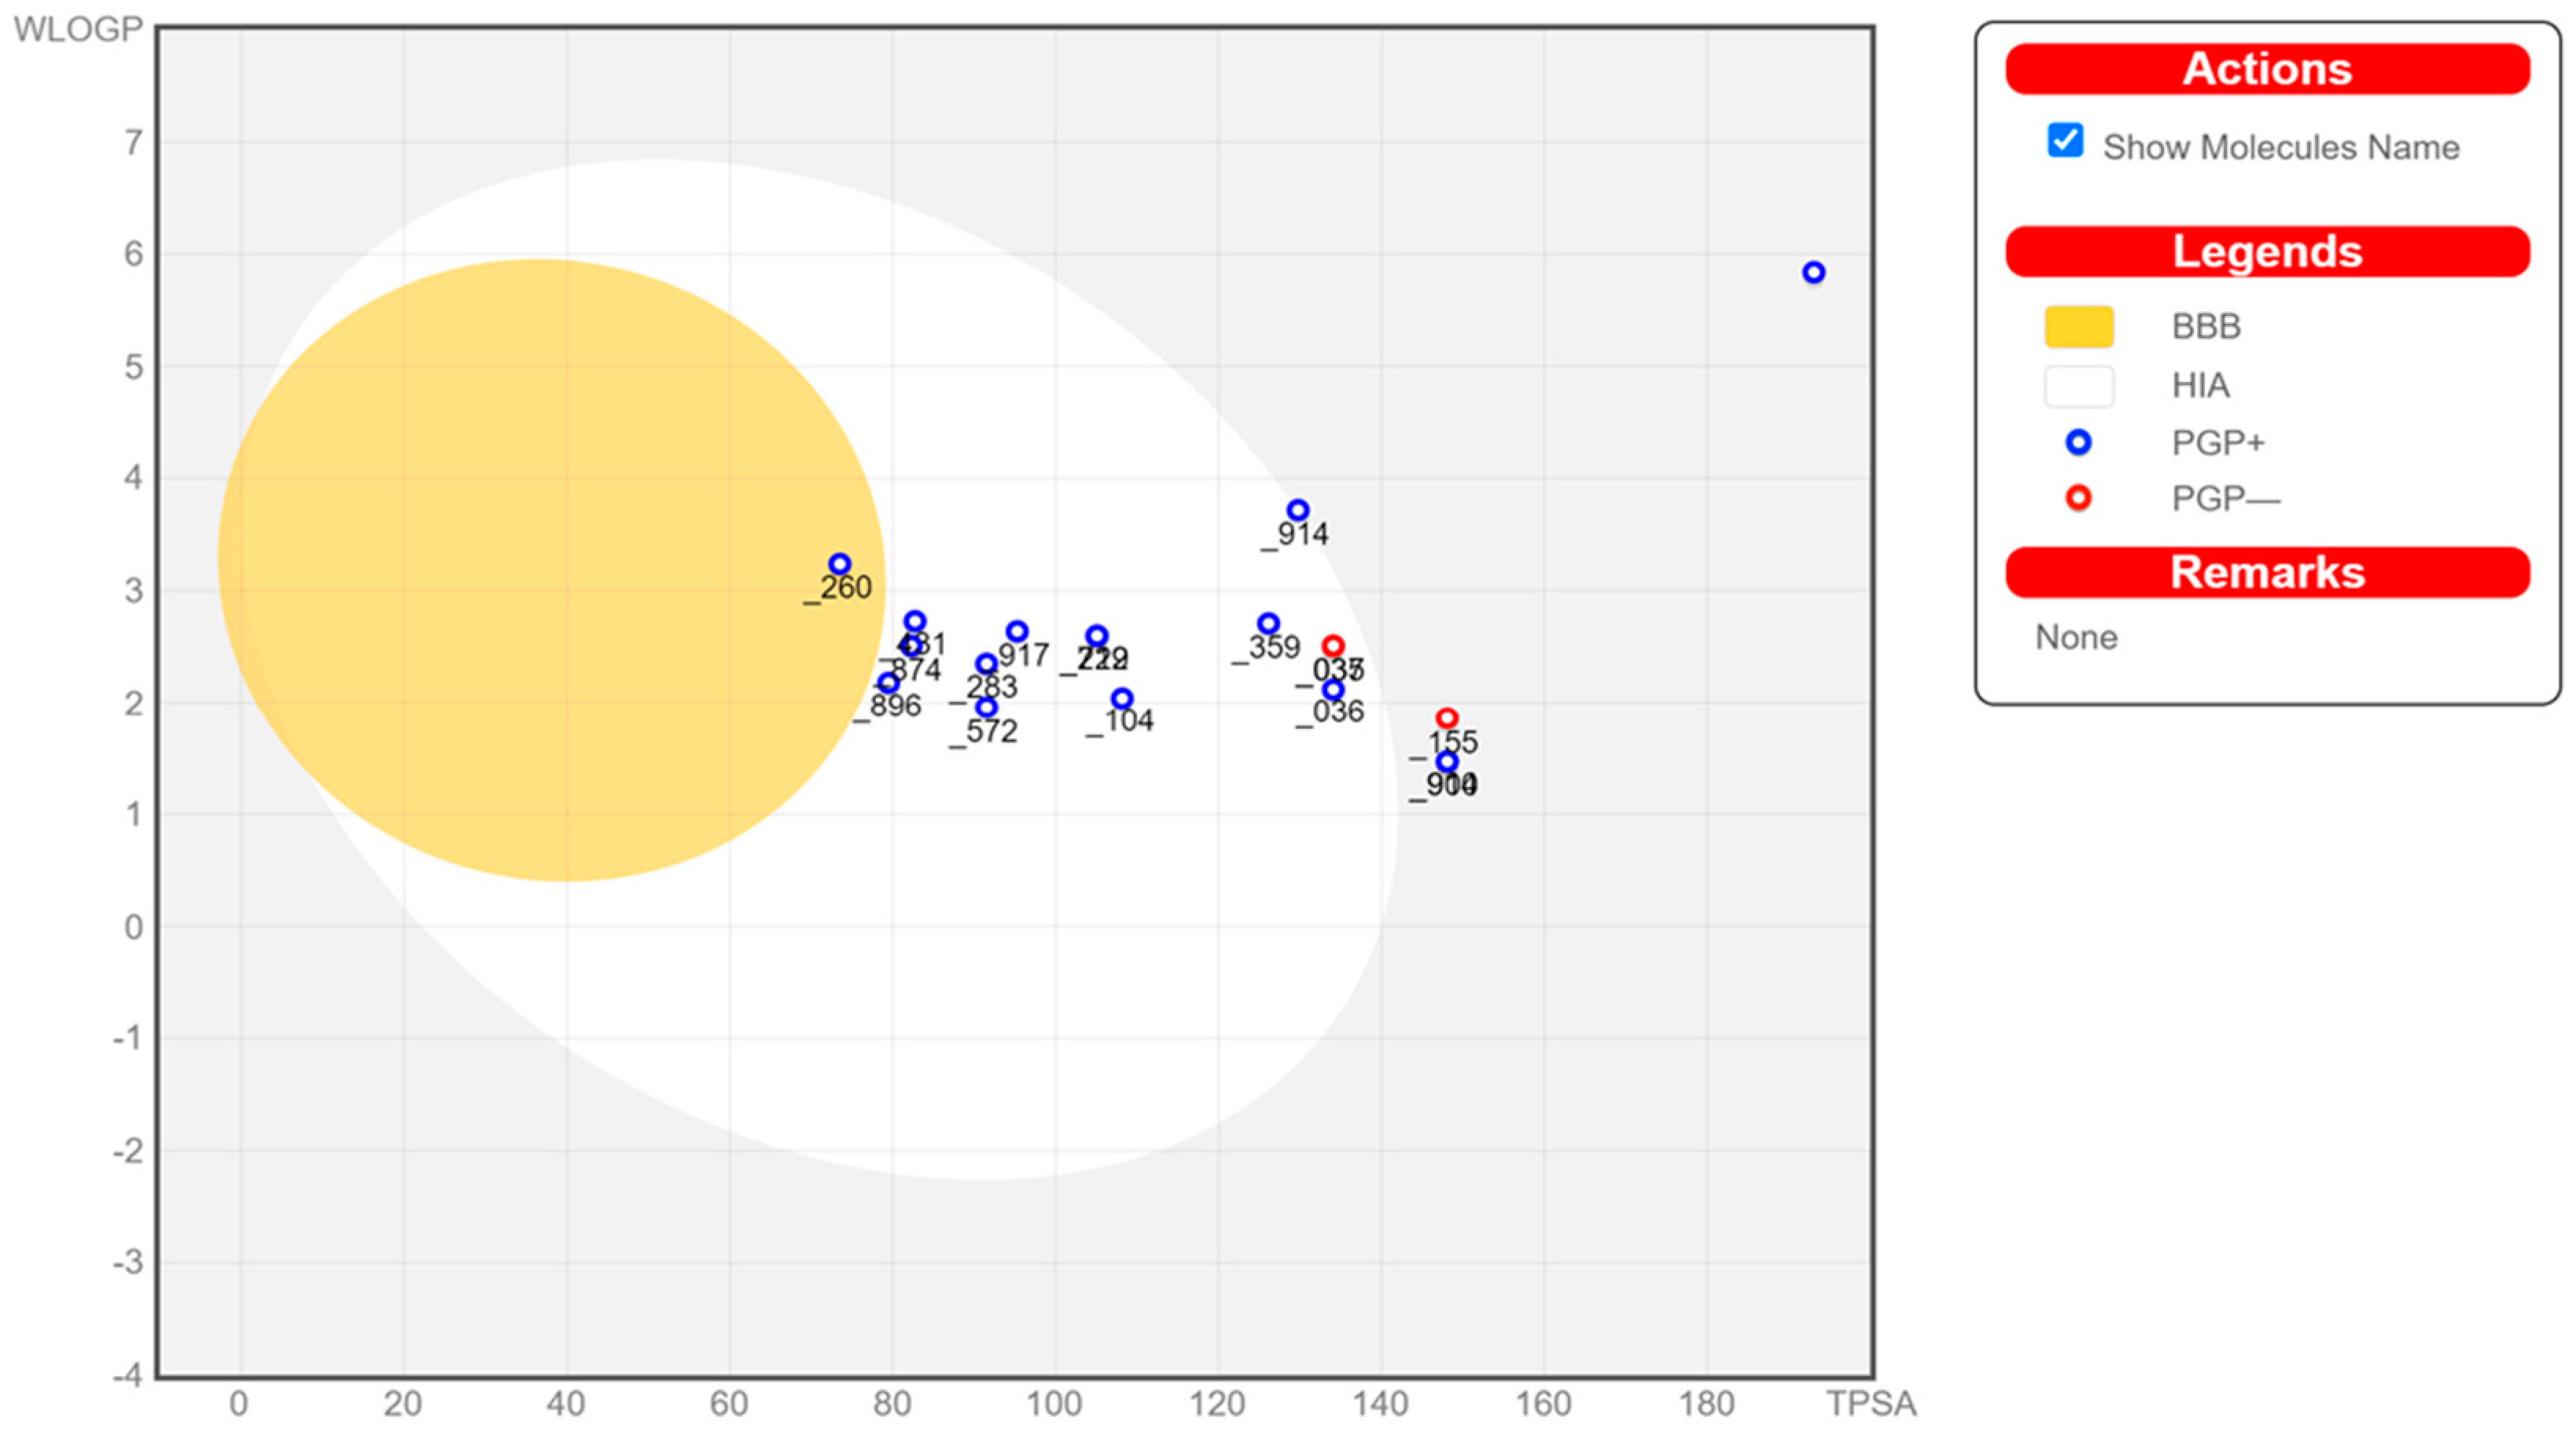Click the blue marker above label _104
The height and width of the screenshot is (1431, 2576).
pos(1122,698)
